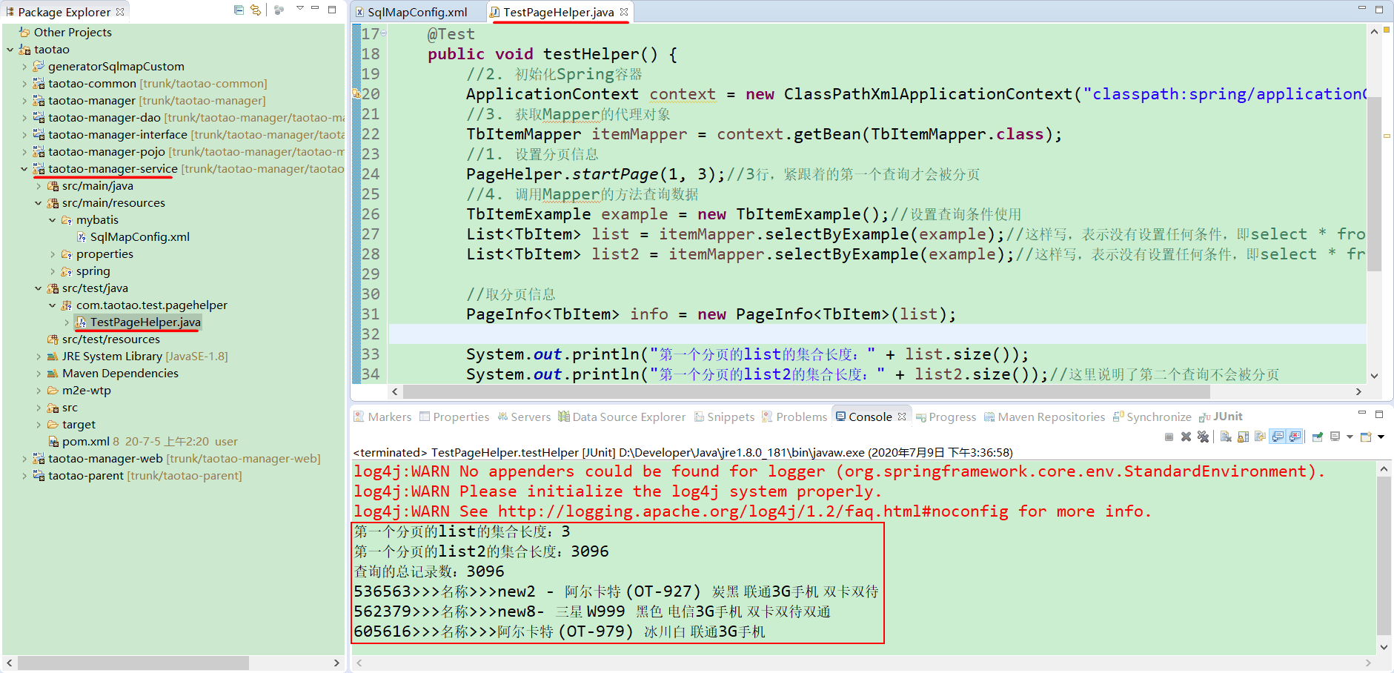Switch to the Snippets tab
1394x673 pixels.
point(724,417)
